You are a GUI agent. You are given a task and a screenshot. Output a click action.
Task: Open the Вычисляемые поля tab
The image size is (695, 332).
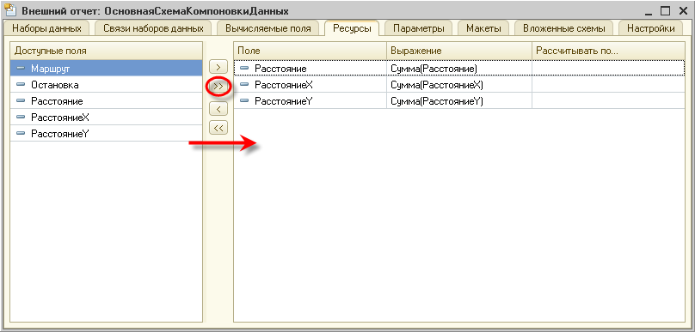point(268,28)
